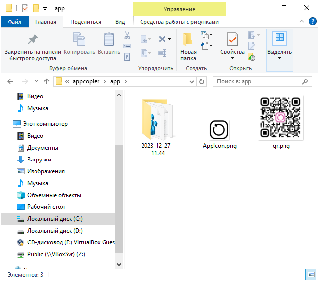319x281 pixels.
Task: Expand appcopier breadcrumb chevron
Action: 105,81
